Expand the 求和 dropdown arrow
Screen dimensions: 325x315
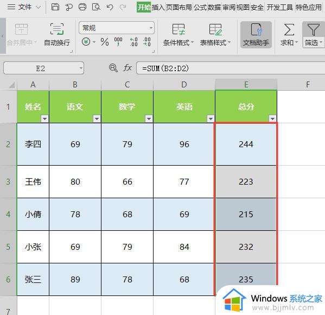(x=296, y=42)
